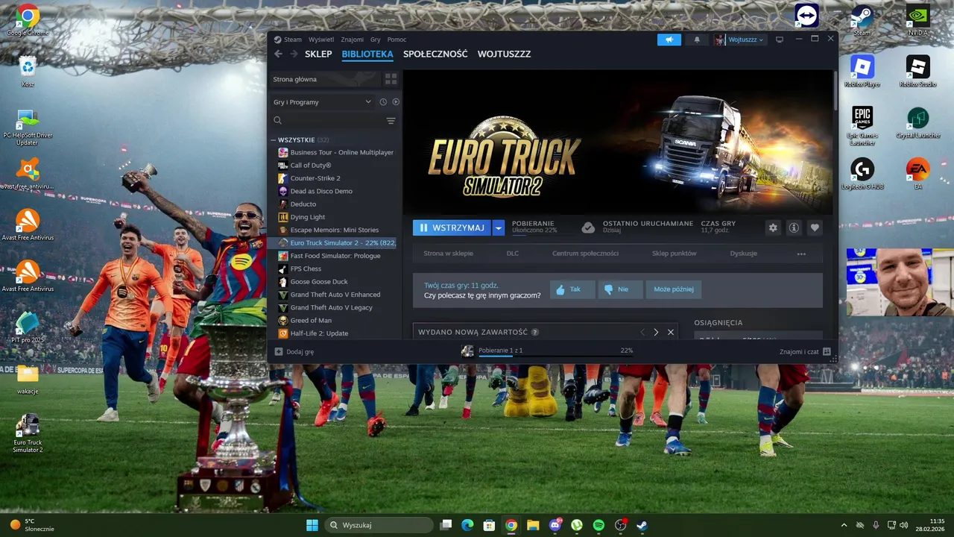Collapse the WSZYSTKIE games category
The height and width of the screenshot is (537, 954).
click(x=274, y=140)
